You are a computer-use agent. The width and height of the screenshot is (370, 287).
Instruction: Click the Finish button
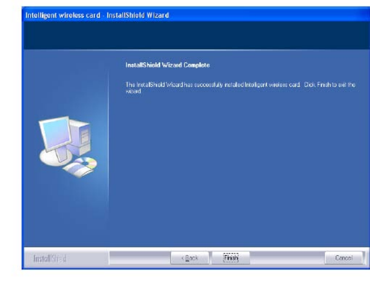pos(231,258)
